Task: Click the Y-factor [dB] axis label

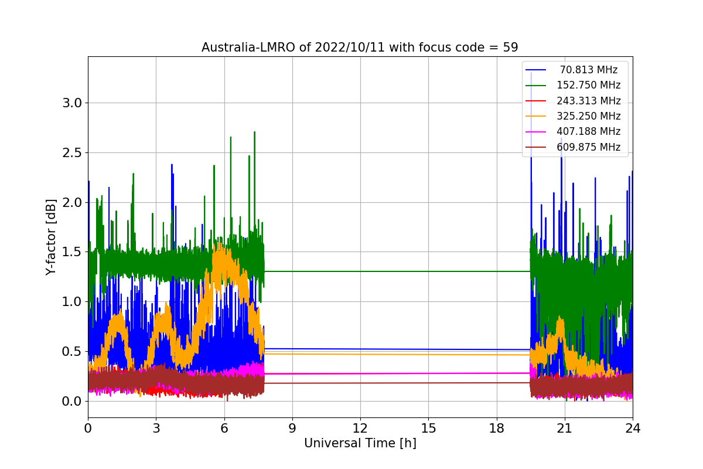Action: (51, 237)
